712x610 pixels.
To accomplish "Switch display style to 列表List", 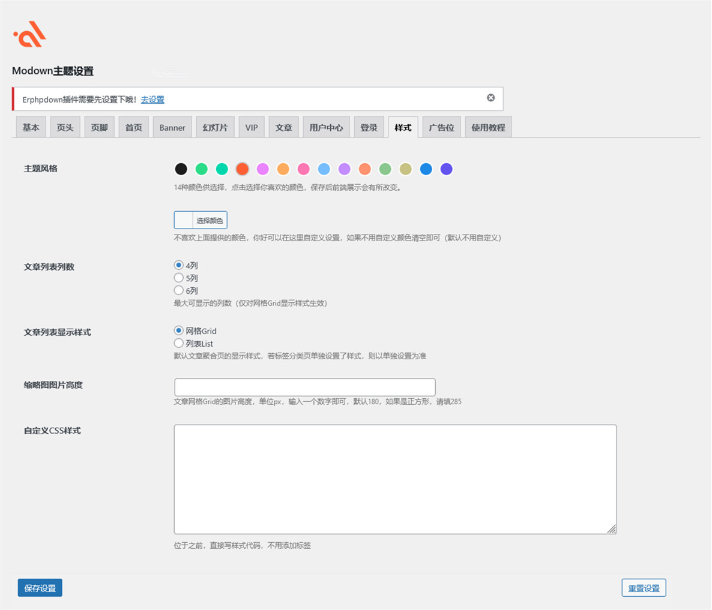I will tap(179, 343).
